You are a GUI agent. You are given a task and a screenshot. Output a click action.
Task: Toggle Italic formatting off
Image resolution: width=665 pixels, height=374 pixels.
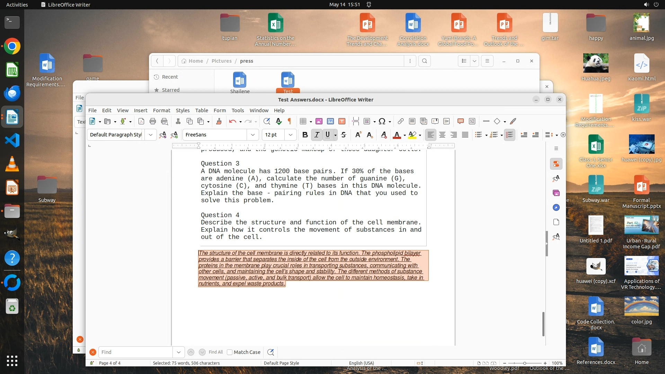316,135
